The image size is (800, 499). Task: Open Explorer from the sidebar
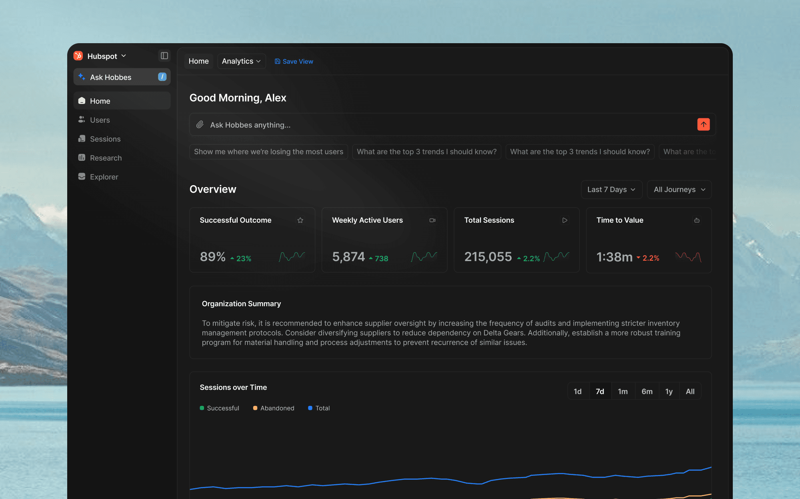click(x=104, y=177)
